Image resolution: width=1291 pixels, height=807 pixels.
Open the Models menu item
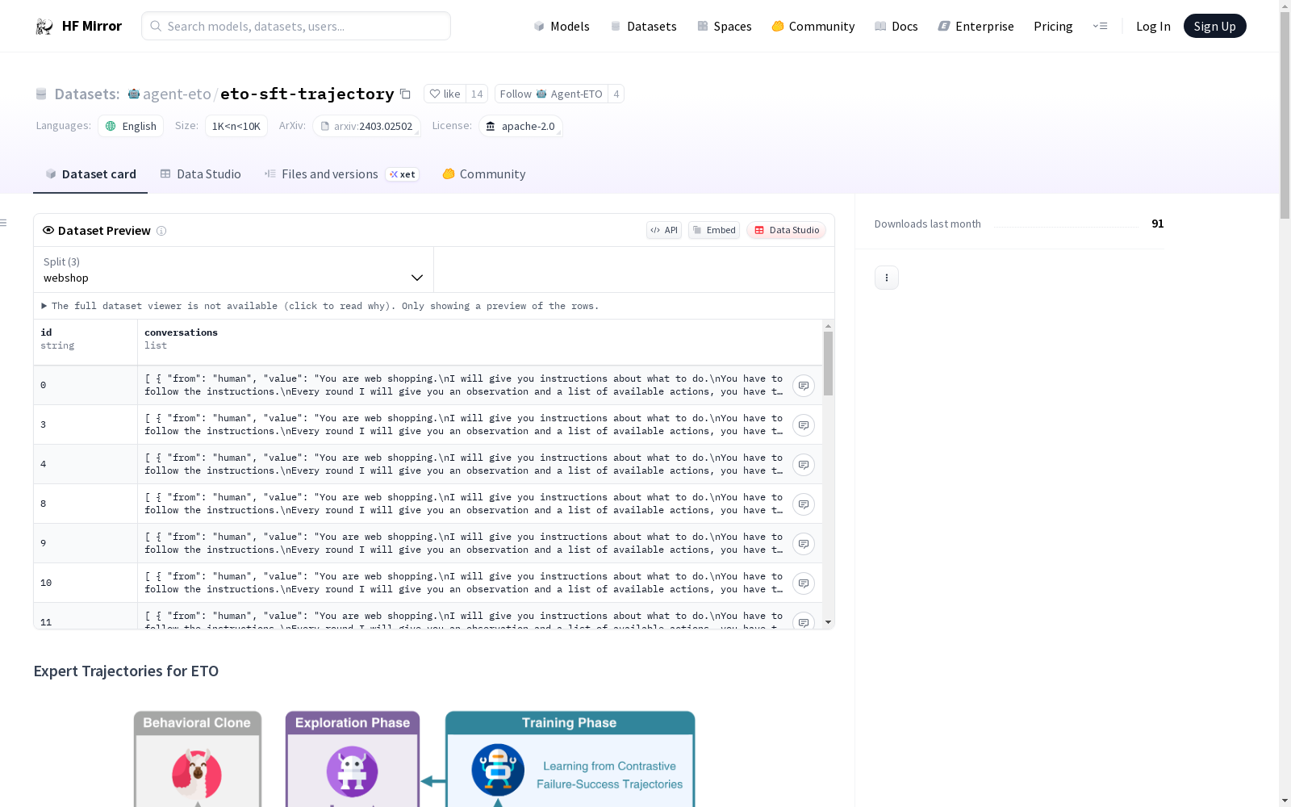pos(562,27)
